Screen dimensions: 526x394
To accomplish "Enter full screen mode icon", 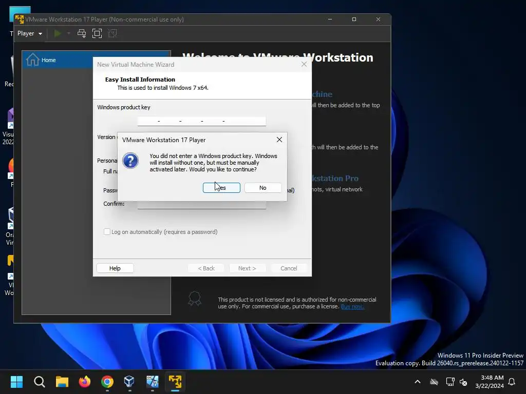I will (97, 33).
